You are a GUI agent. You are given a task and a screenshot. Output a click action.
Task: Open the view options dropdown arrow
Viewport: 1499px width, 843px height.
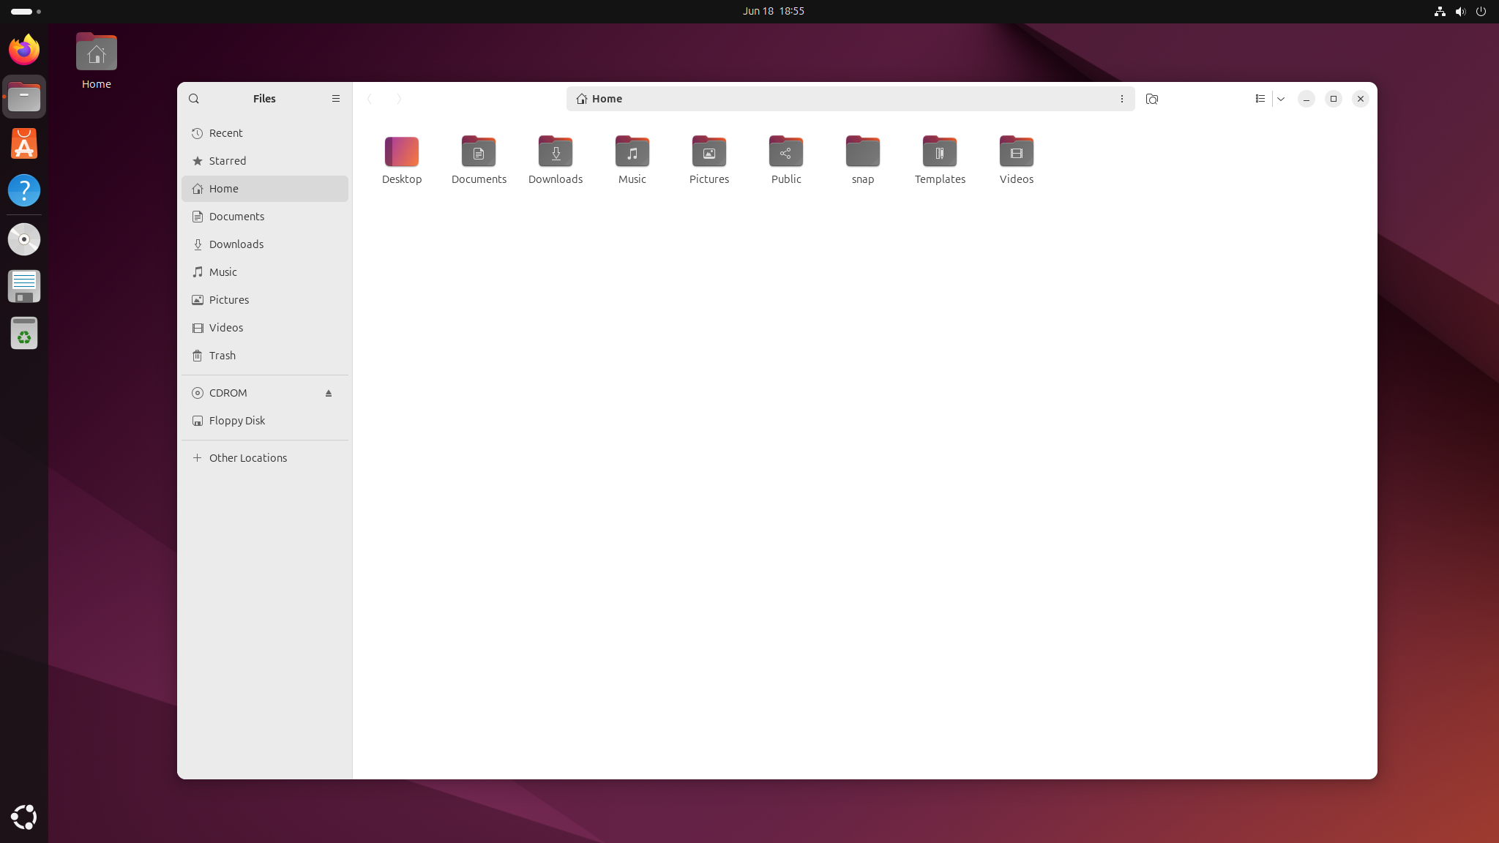pos(1282,99)
